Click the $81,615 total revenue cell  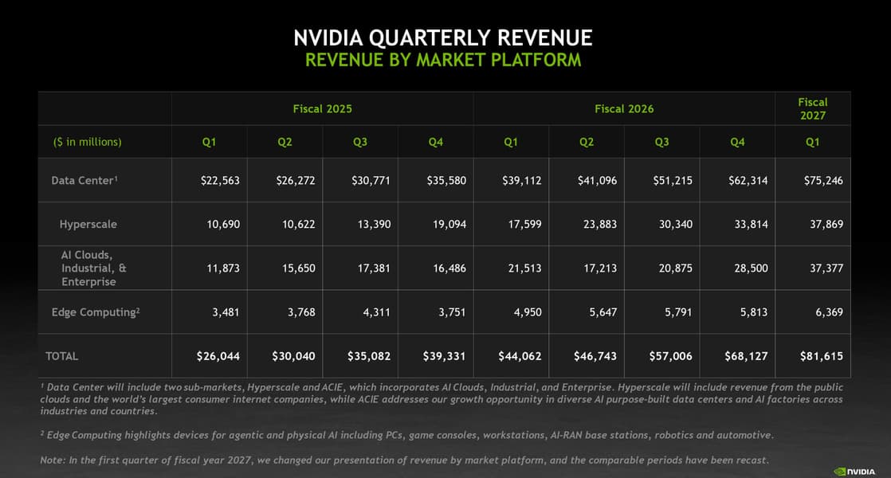click(821, 356)
